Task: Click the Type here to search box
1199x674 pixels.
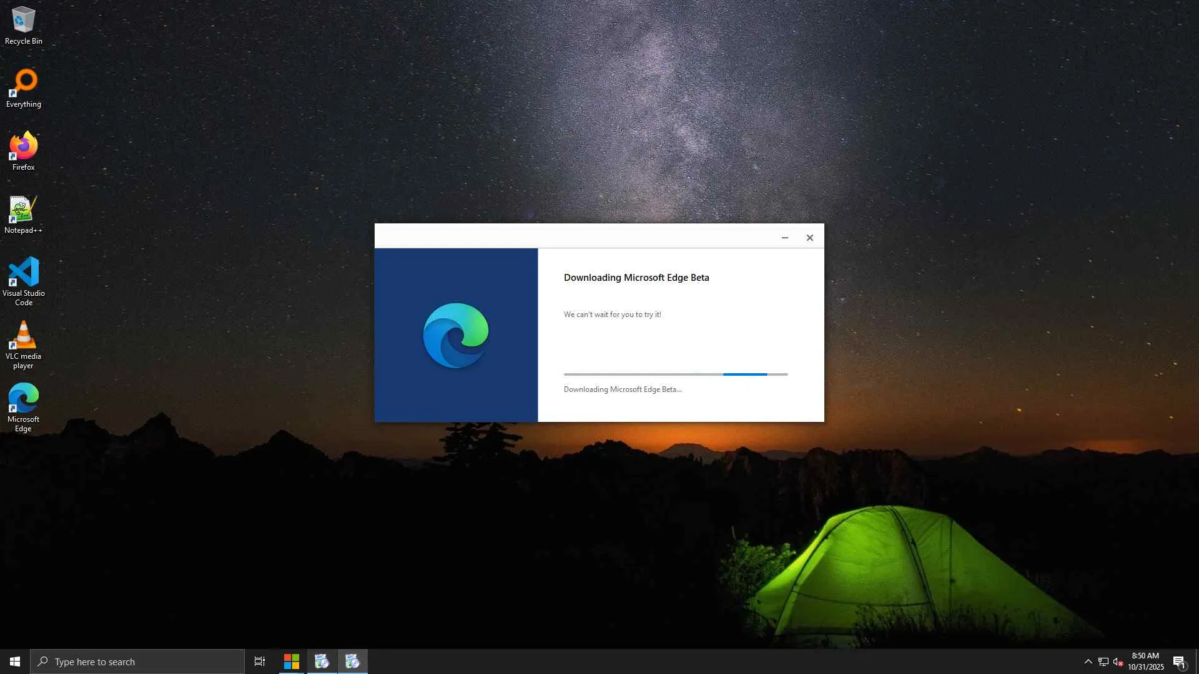Action: 137,662
